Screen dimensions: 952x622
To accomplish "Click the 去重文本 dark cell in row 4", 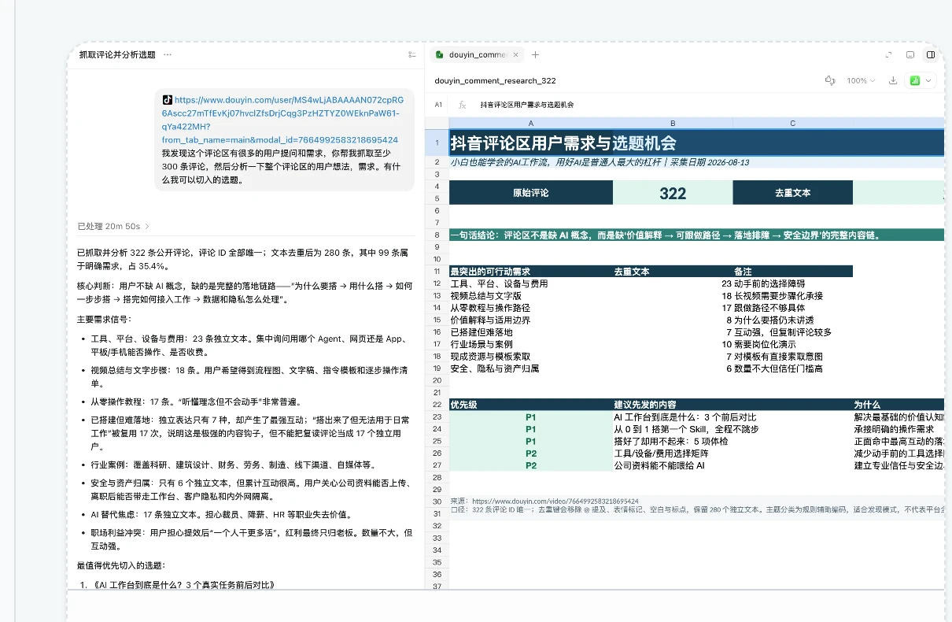I will [x=792, y=192].
